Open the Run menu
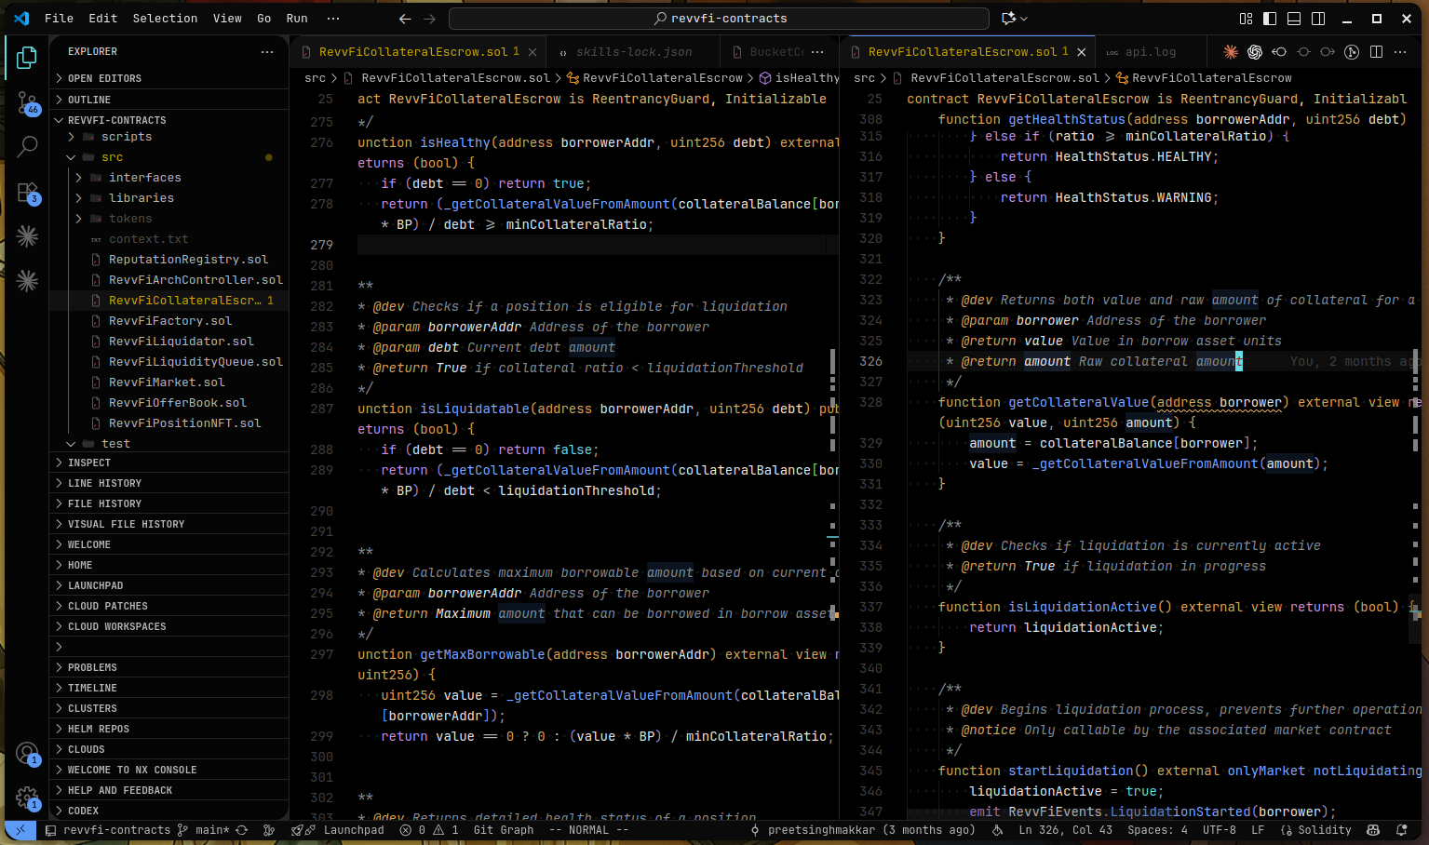The width and height of the screenshot is (1429, 845). pyautogui.click(x=297, y=19)
